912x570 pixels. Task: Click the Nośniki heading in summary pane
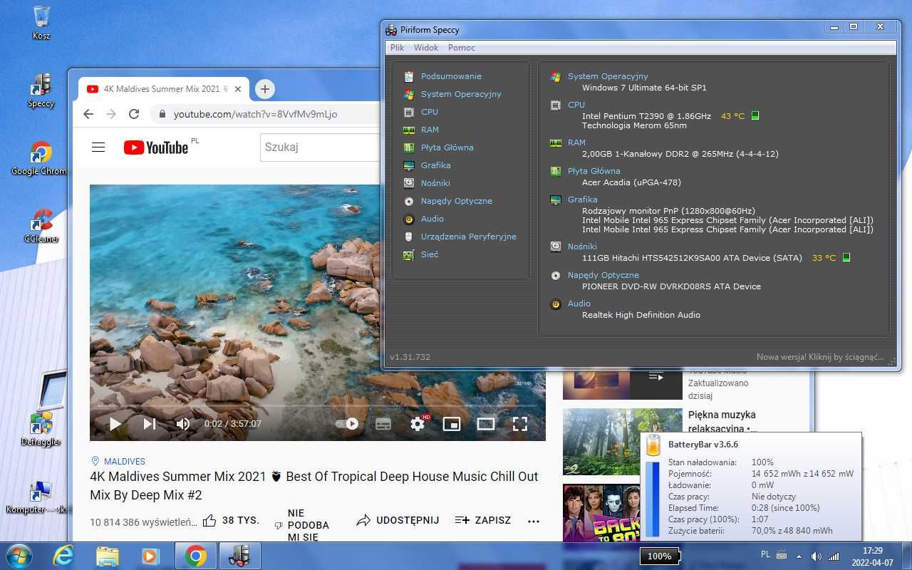tap(582, 247)
